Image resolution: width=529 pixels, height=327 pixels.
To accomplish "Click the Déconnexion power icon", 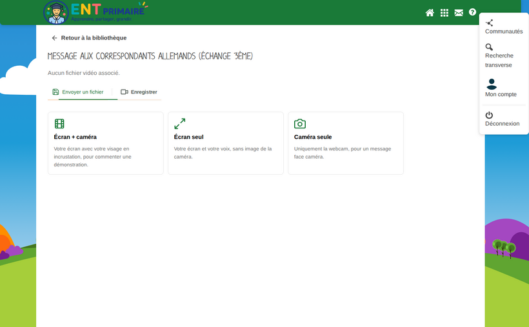I will coord(489,115).
